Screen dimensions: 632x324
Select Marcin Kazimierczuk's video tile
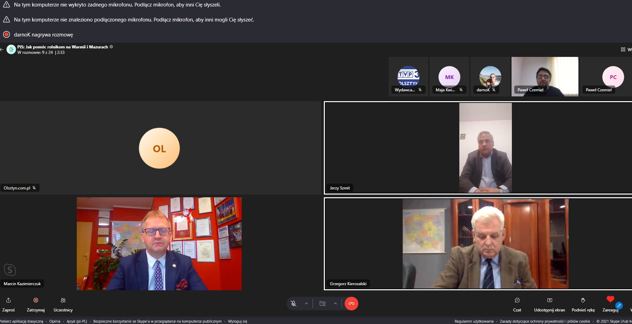tap(160, 244)
